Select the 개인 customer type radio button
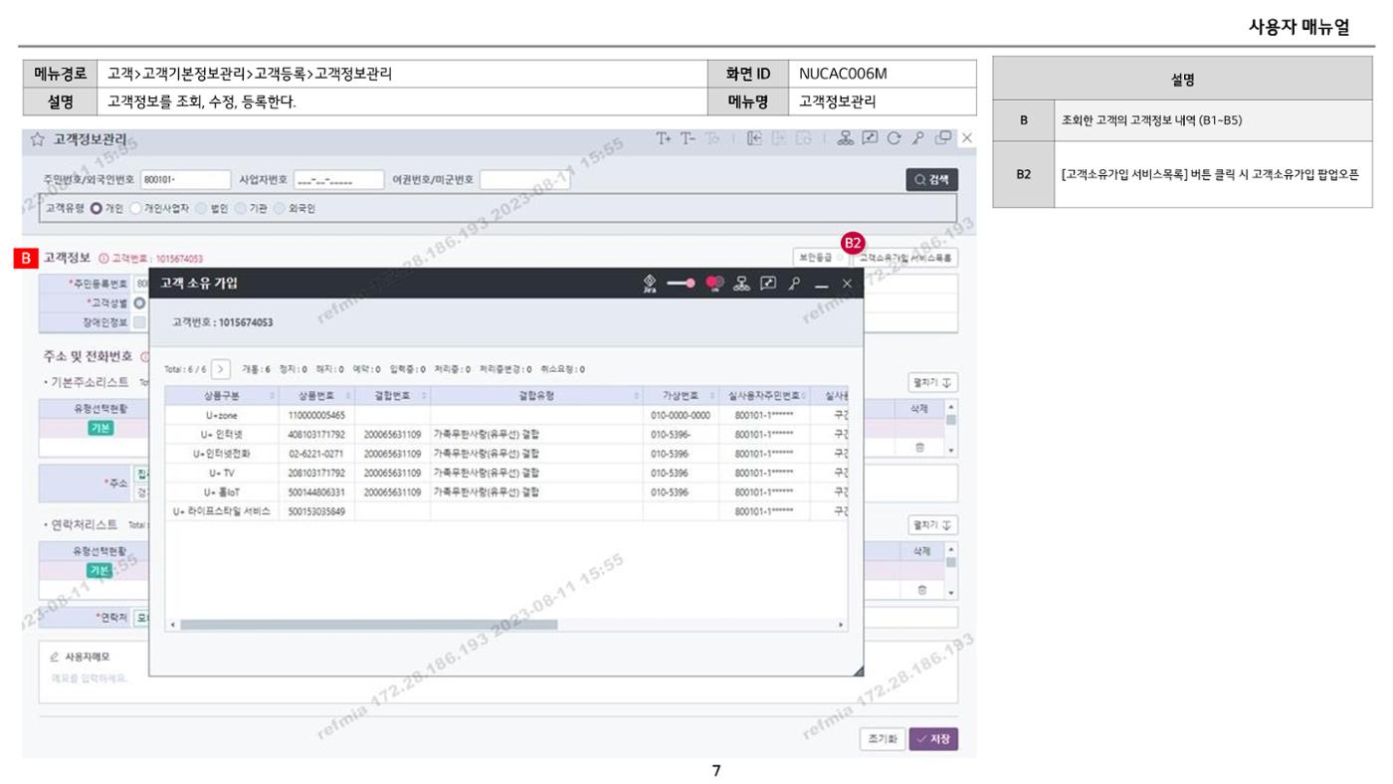This screenshot has height=784, width=1393. [x=97, y=209]
